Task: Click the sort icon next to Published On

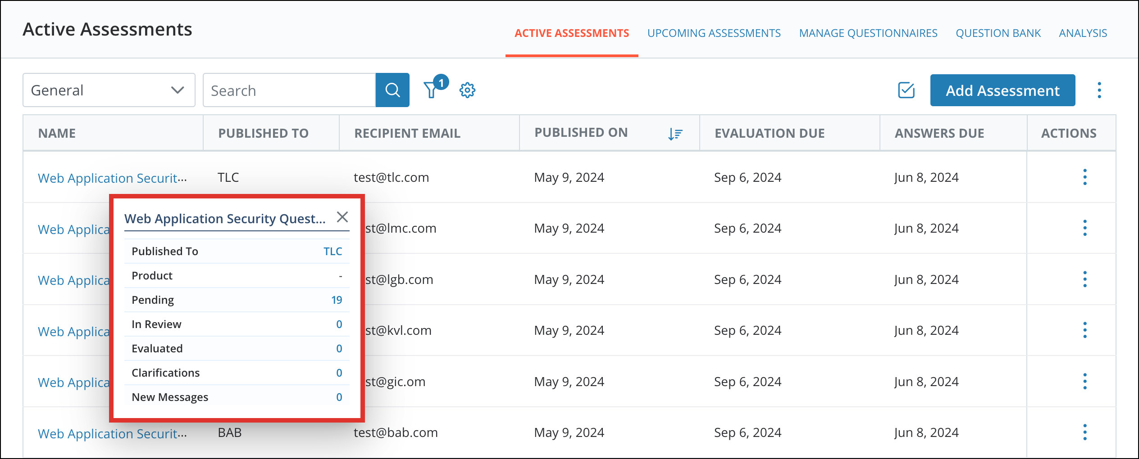Action: 675,133
